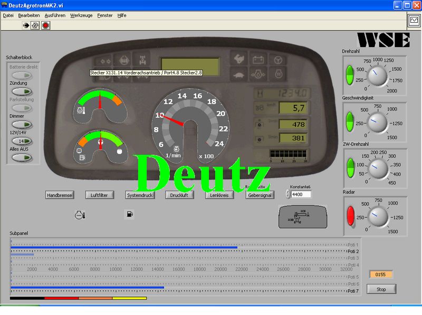This screenshot has height=315, width=422.
Task: Click the red Abort Execution icon
Action: coord(46,25)
